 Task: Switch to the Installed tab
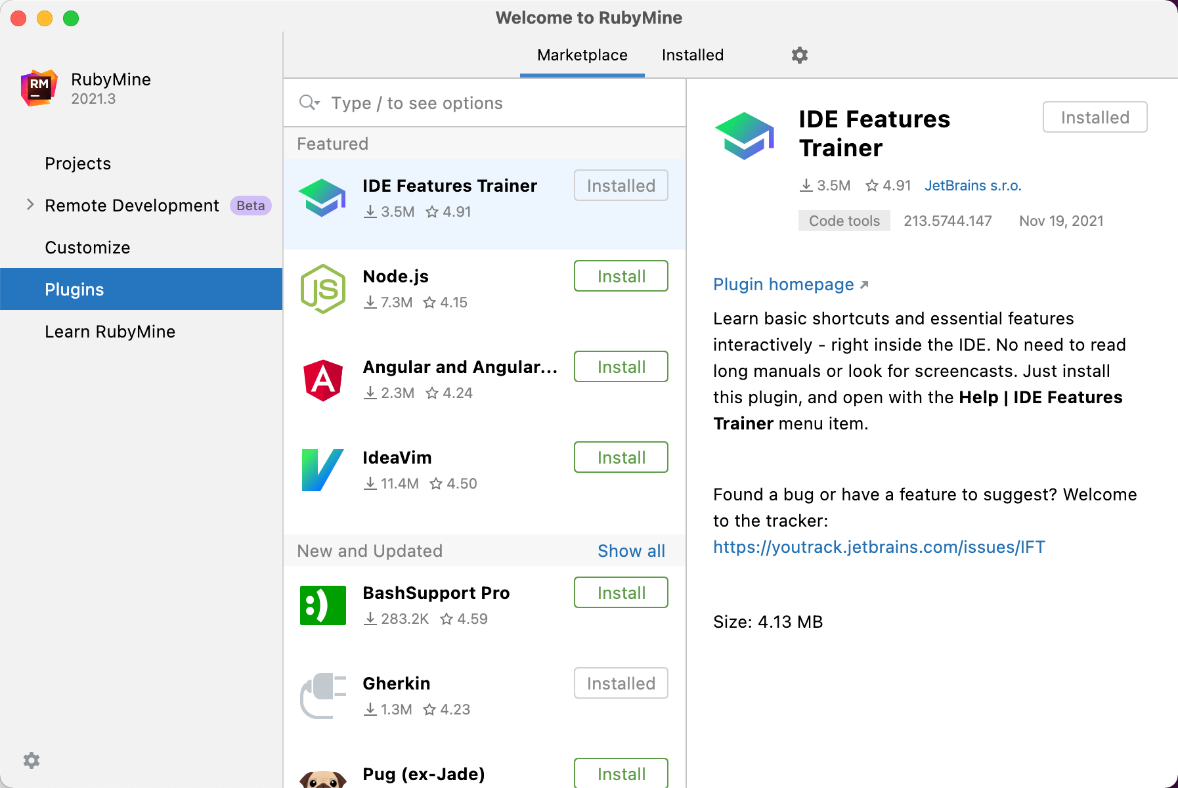click(x=692, y=55)
